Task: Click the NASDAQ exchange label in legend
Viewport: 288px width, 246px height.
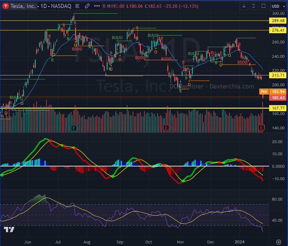Action: [x=61, y=6]
